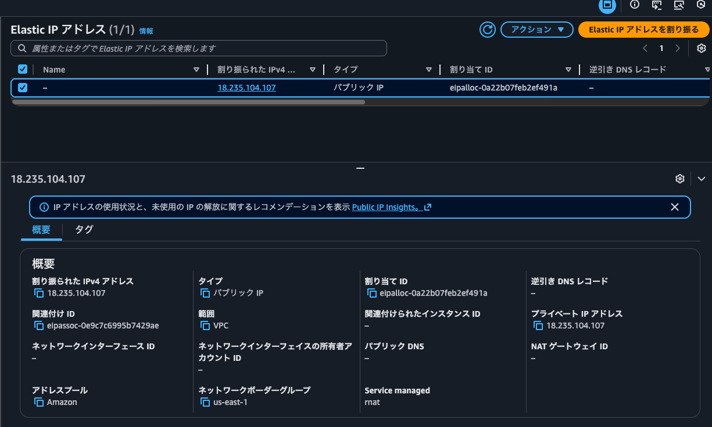Open the Name column filter dropdown
Viewport: 712px width, 427px height.
(196, 69)
